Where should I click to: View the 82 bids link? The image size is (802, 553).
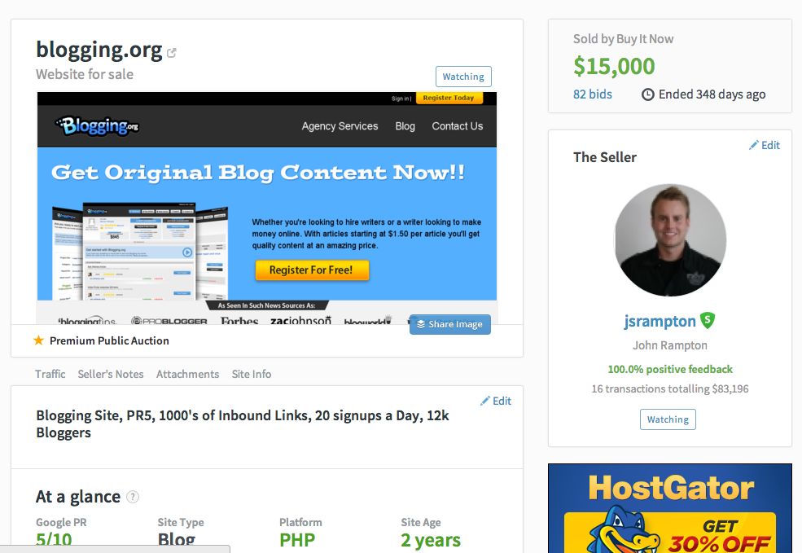[592, 94]
